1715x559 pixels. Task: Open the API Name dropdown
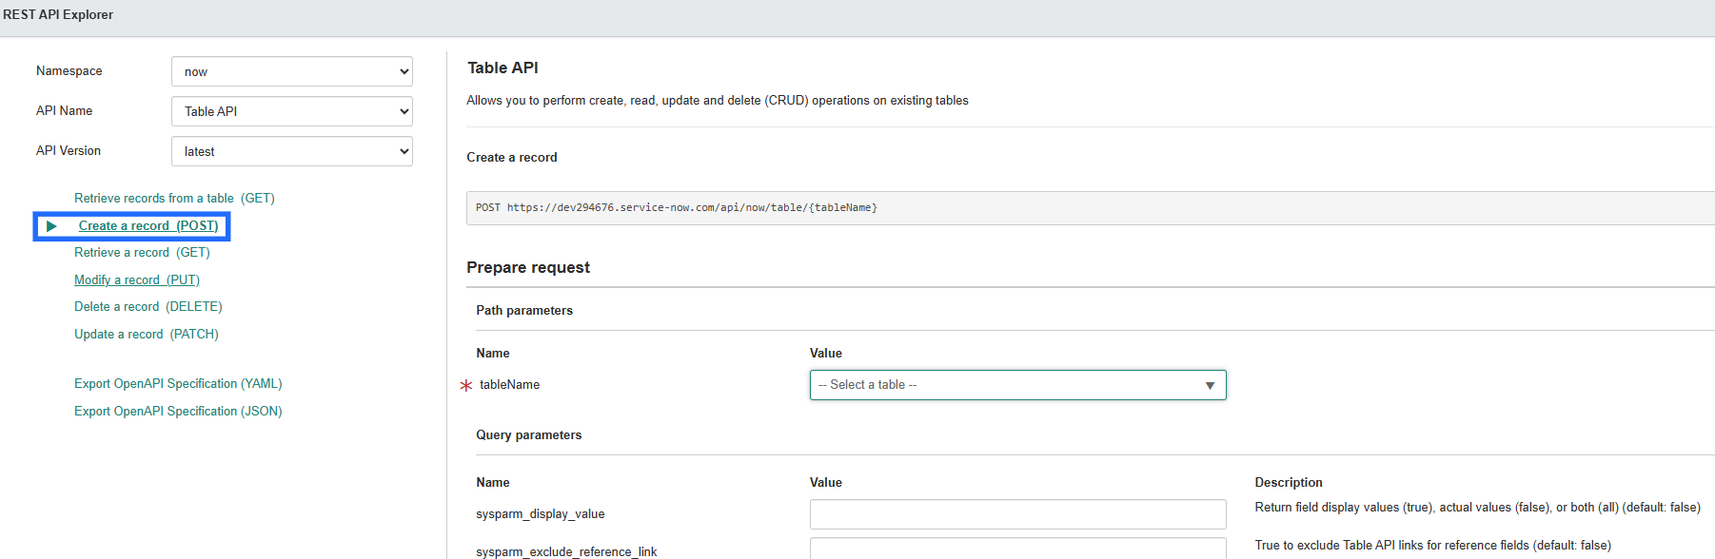pyautogui.click(x=291, y=111)
